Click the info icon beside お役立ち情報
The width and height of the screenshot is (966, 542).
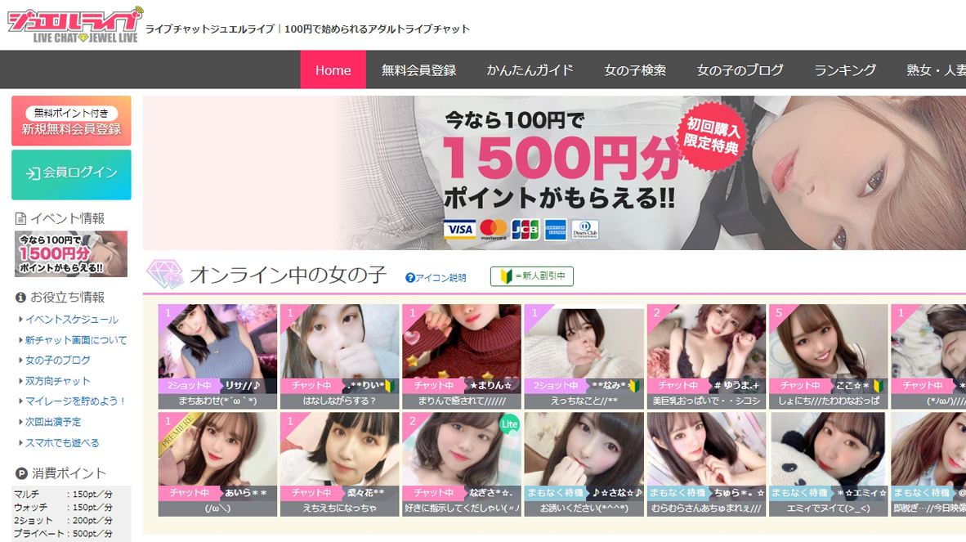21,298
